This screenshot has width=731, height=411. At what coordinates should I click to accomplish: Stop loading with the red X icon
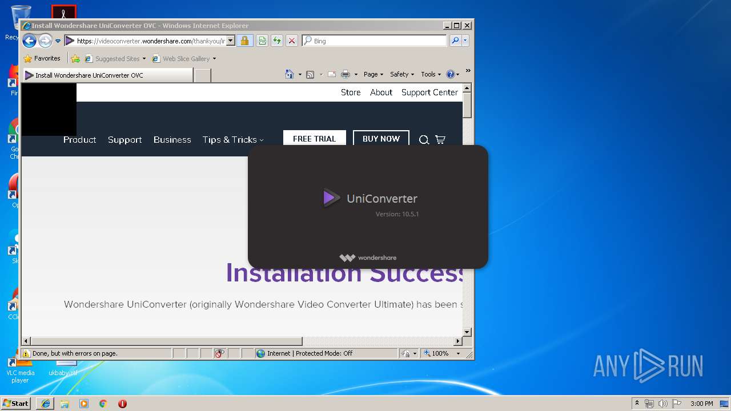(x=291, y=41)
